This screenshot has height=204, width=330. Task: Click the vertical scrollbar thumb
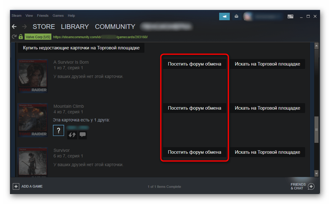tap(316, 130)
